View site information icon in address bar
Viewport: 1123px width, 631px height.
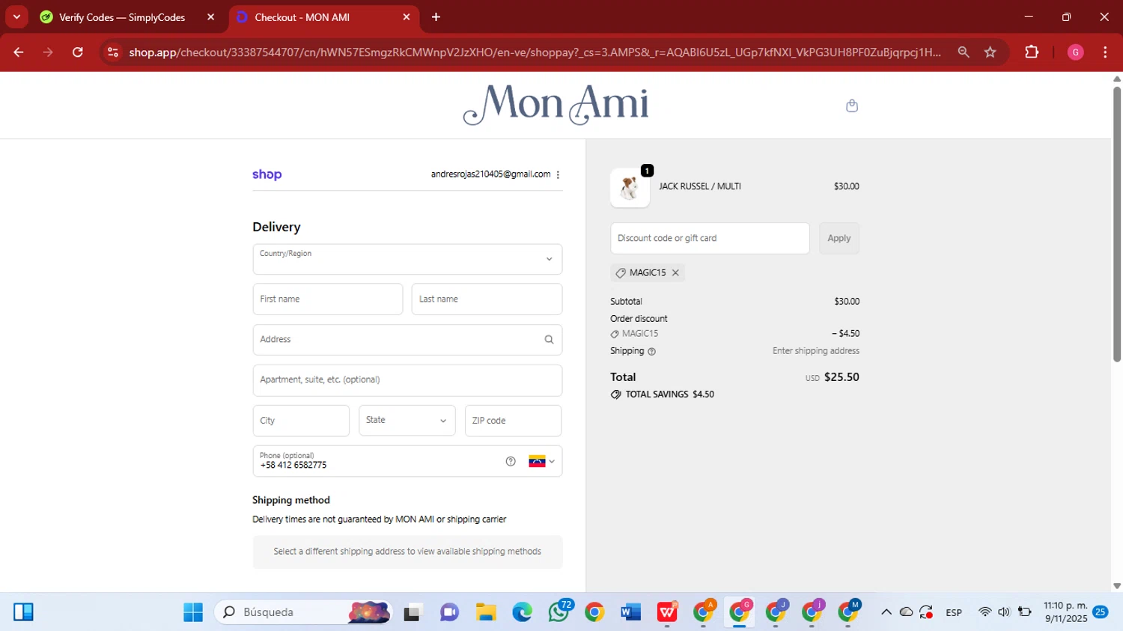click(x=113, y=52)
